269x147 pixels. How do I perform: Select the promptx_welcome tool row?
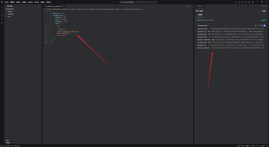pyautogui.click(x=231, y=48)
